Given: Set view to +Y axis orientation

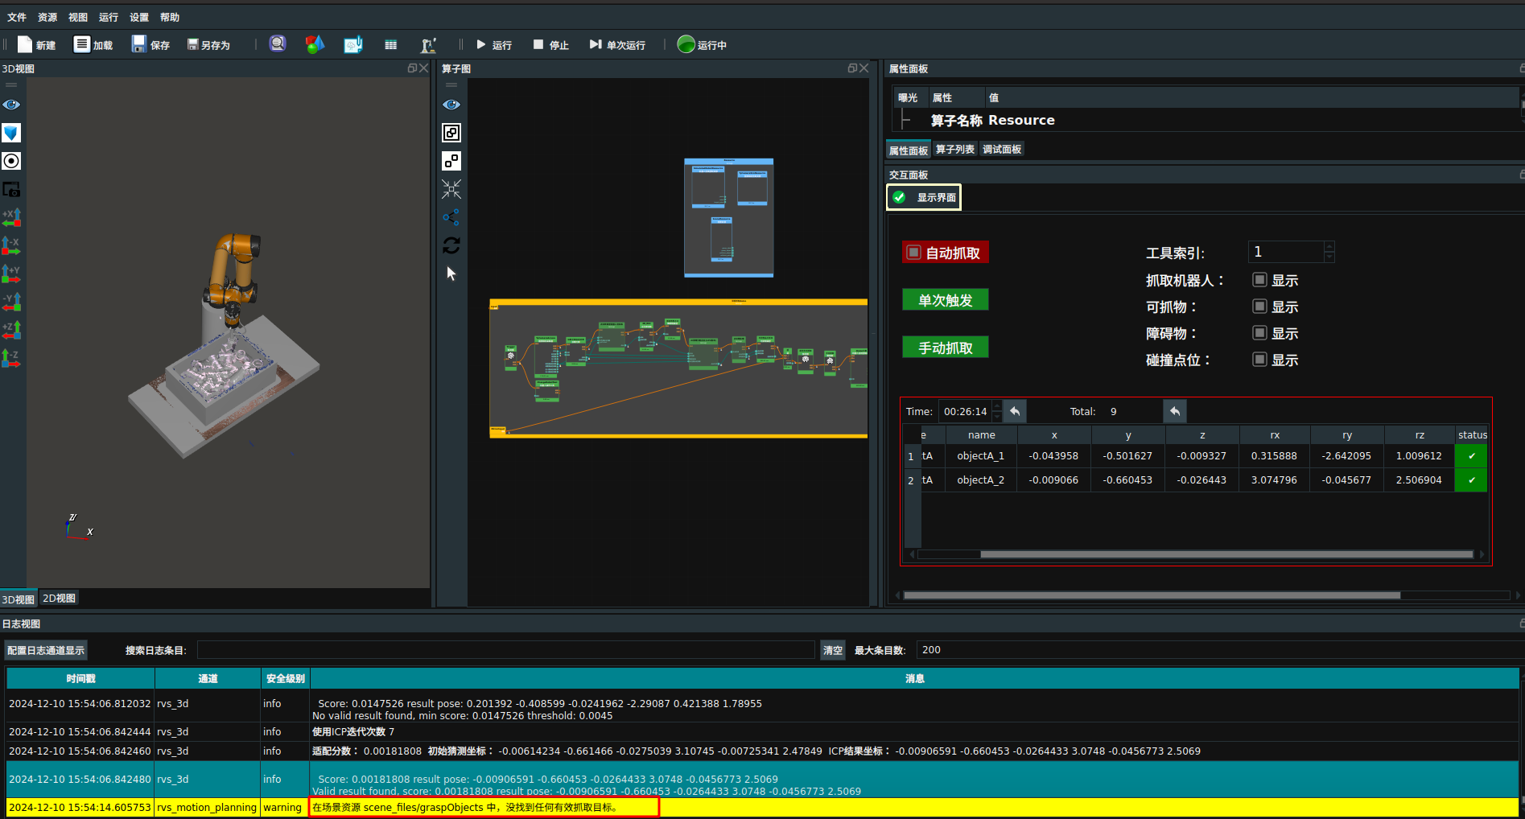Looking at the screenshot, I should pos(11,274).
